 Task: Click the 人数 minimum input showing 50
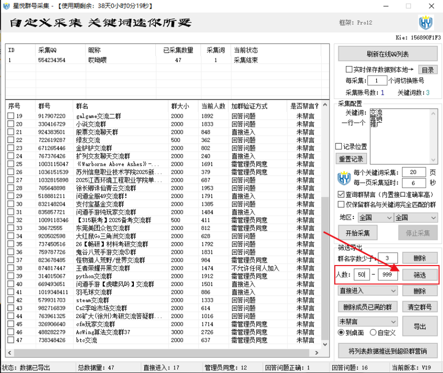coord(362,274)
